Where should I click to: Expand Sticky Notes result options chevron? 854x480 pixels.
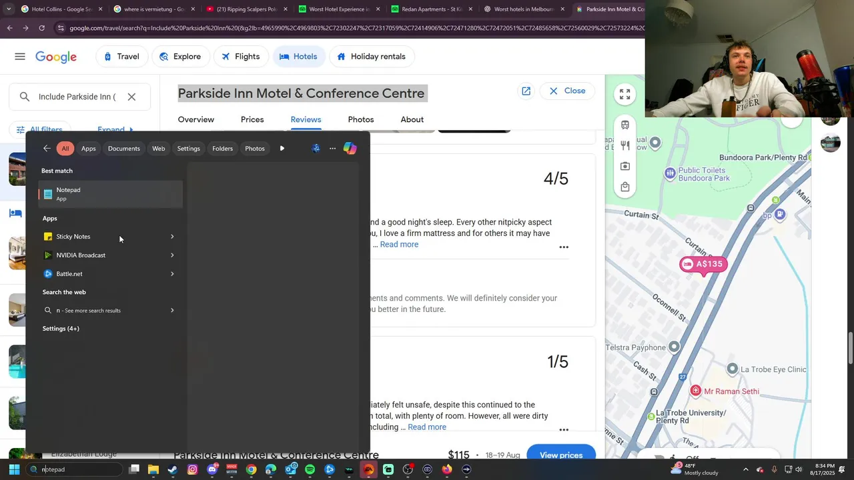pos(172,237)
